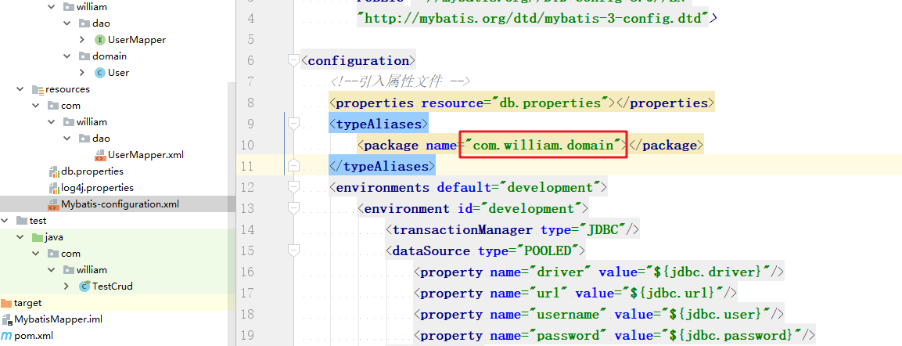Click the resources folder icon
Screen dimensions: 902x346
(38, 89)
